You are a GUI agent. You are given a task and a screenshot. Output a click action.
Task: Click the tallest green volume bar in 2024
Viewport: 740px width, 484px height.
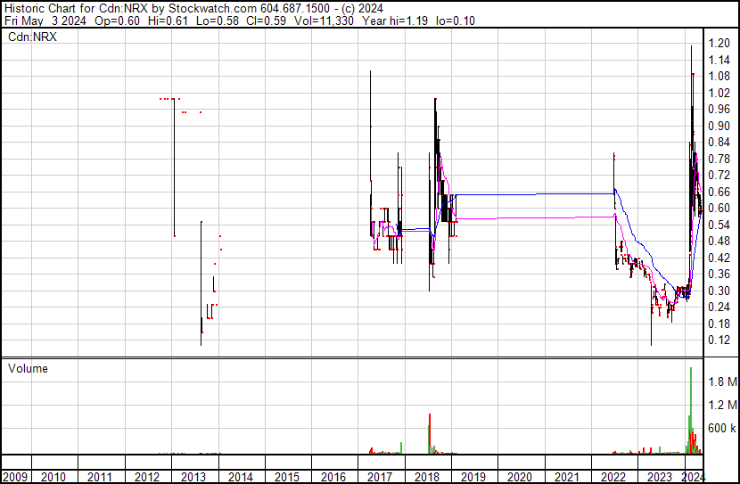tap(691, 410)
